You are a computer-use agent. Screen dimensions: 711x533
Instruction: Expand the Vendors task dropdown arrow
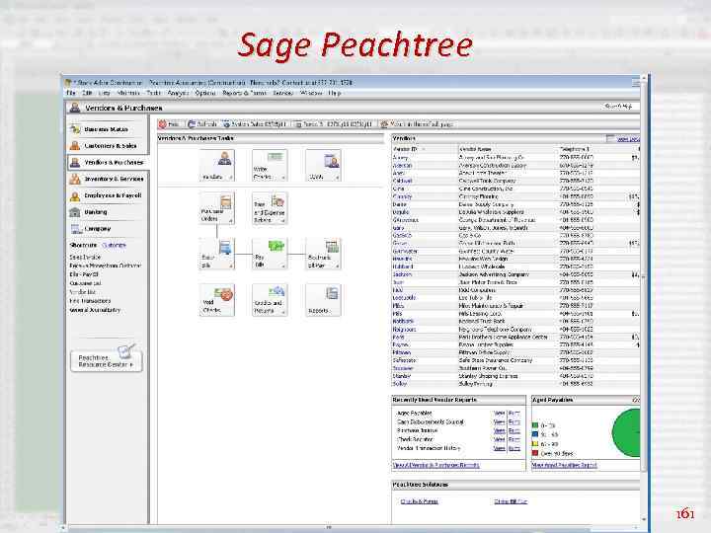(x=231, y=178)
